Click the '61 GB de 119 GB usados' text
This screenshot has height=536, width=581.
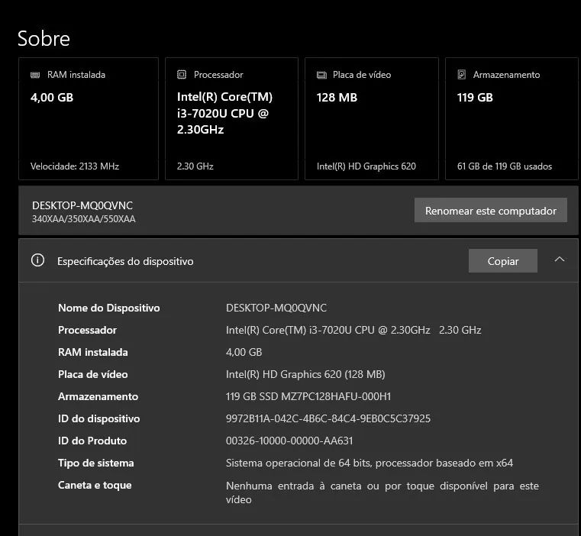[505, 166]
